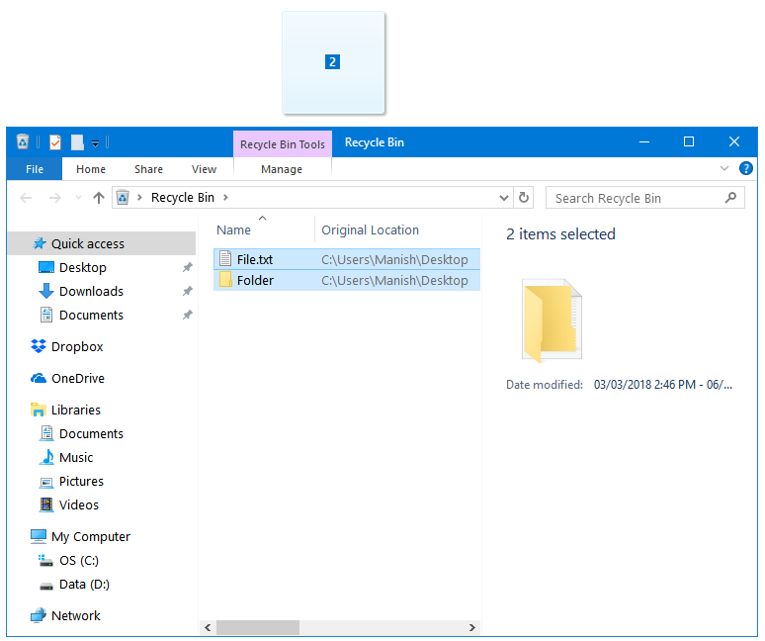Expand the chevron after the Recycle Bin breadcrumb
Image resolution: width=765 pixels, height=641 pixels.
[x=225, y=197]
